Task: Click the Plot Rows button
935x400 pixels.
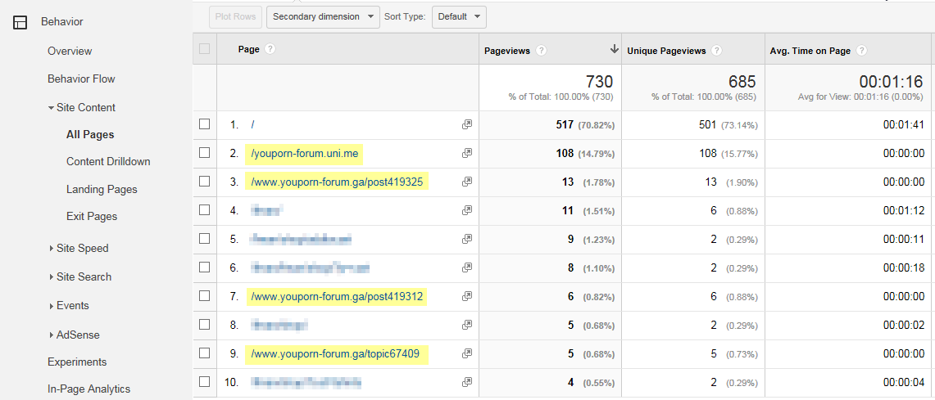Action: point(235,16)
